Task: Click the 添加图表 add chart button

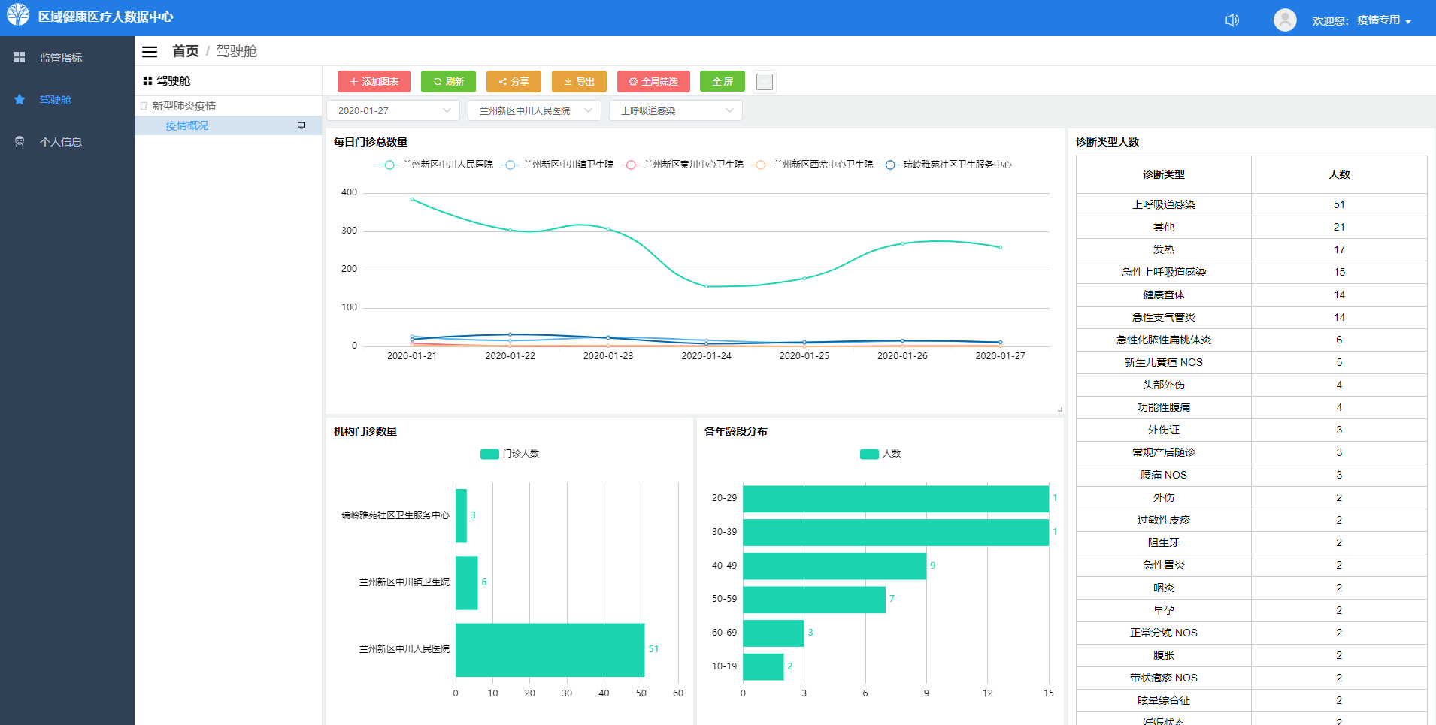Action: coord(374,82)
